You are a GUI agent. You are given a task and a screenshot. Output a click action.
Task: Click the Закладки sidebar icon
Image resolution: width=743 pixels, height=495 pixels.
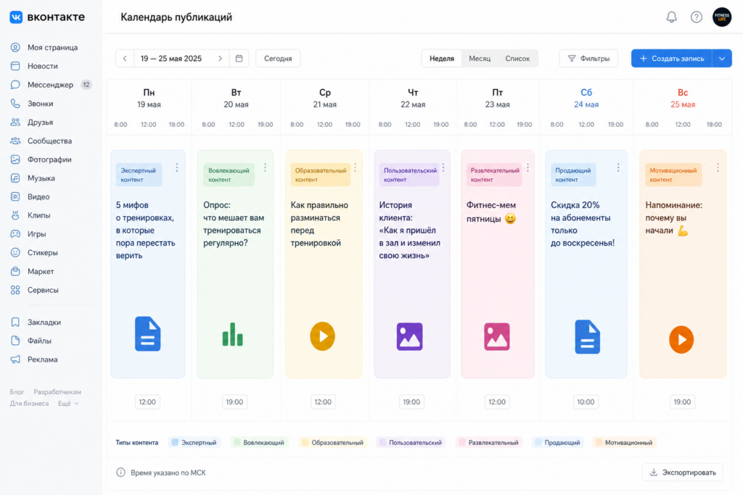(16, 323)
